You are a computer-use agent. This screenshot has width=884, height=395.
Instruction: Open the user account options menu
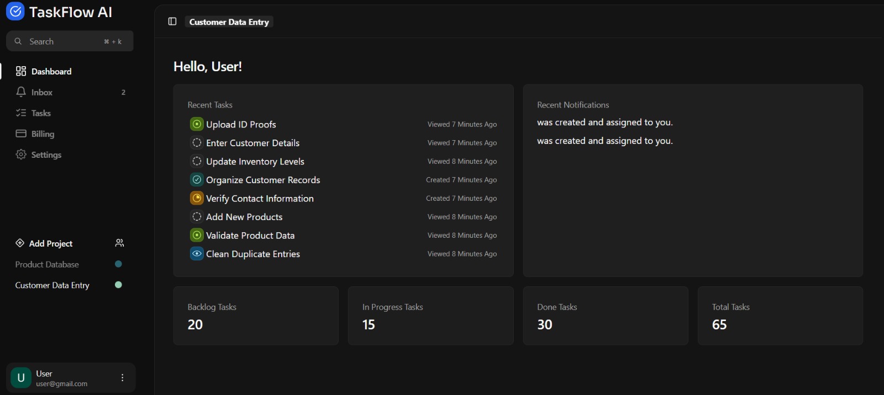click(x=122, y=378)
